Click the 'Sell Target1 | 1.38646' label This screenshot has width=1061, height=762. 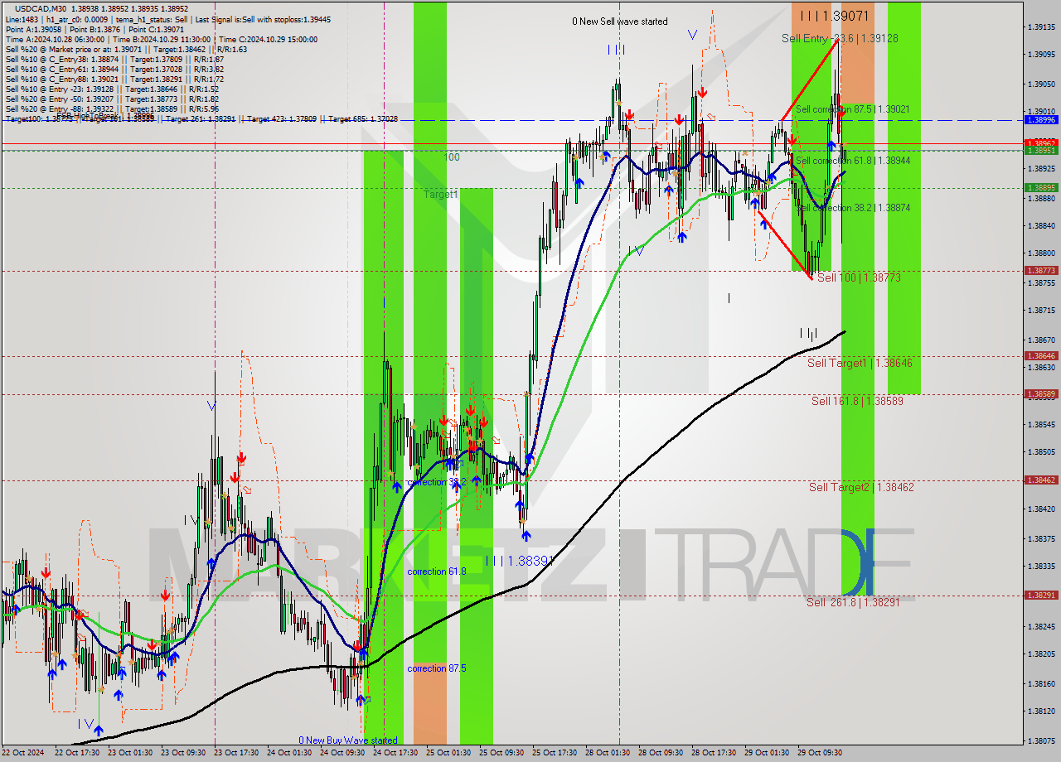coord(860,363)
